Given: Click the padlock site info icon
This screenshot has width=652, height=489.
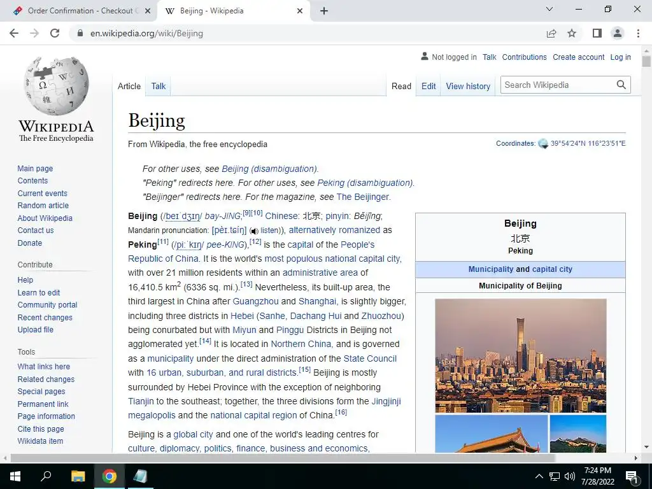Looking at the screenshot, I should pos(81,33).
